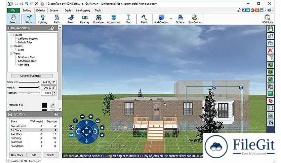Click the redo arrow icon in right sidebar
Viewport: 281px width, 163px height.
271,43
